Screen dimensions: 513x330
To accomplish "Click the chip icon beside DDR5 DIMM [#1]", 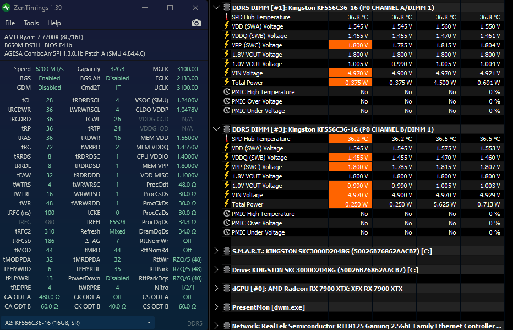I will [226, 7].
